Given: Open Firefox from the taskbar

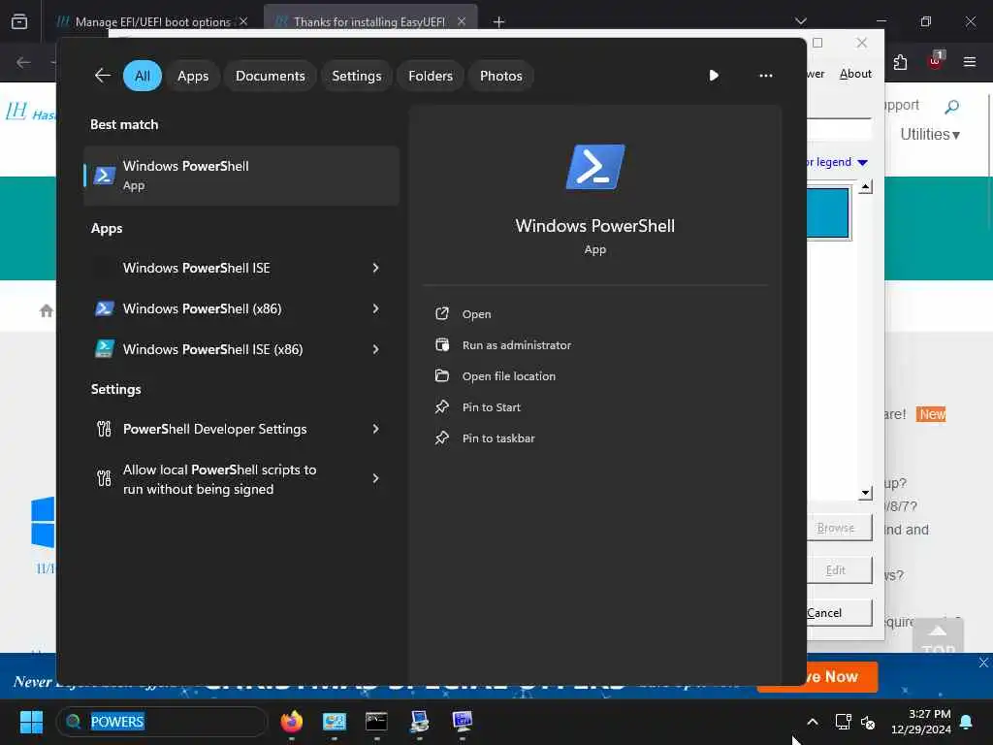Looking at the screenshot, I should click(291, 722).
